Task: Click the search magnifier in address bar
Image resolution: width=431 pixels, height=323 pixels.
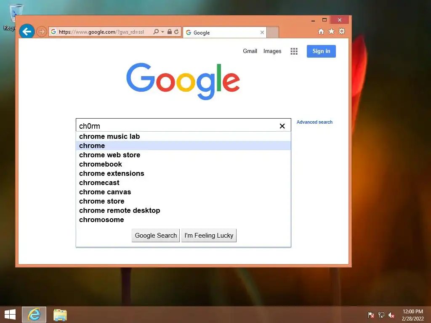Action: point(156,32)
